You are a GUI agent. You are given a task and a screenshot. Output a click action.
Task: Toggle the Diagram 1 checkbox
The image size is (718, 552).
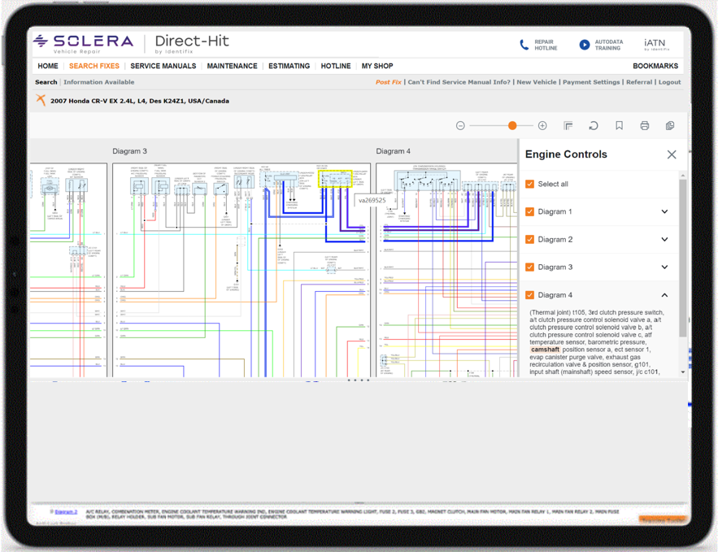pos(530,212)
